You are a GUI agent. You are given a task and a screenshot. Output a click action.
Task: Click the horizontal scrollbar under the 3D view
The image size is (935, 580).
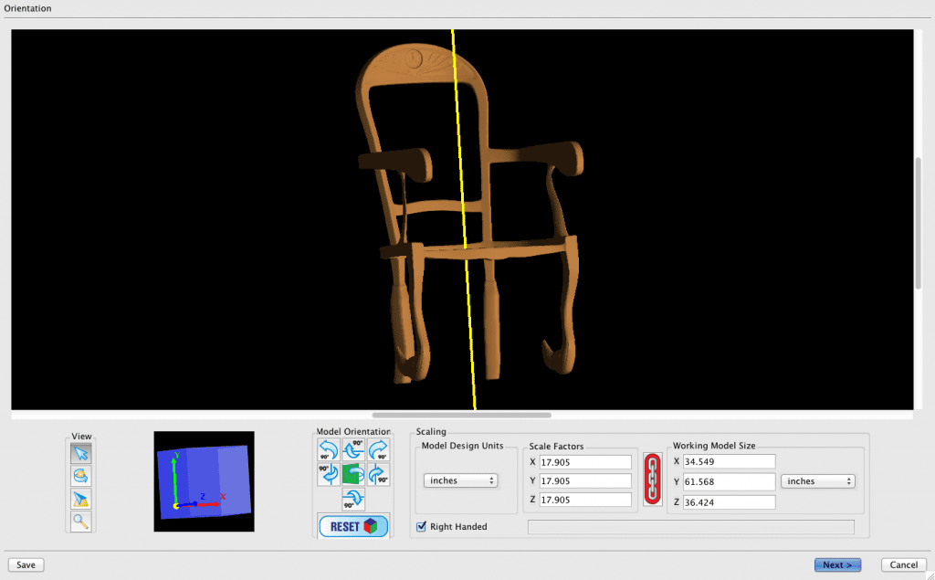pos(462,416)
